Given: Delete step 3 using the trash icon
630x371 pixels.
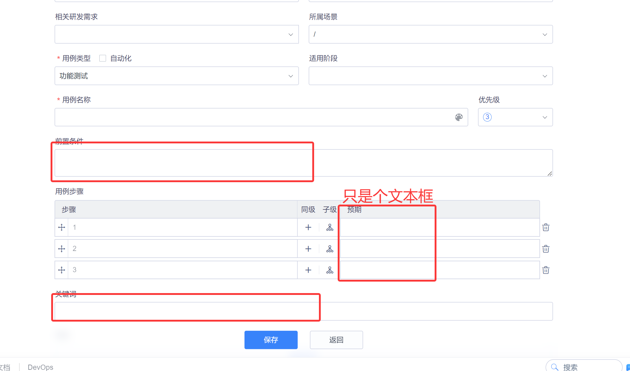Looking at the screenshot, I should coord(545,270).
